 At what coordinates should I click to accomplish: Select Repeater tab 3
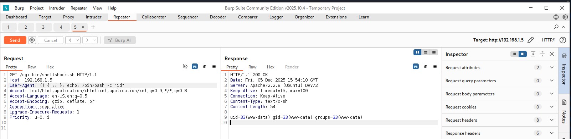[43, 27]
